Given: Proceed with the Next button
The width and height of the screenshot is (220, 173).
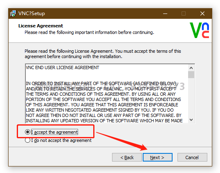Looking at the screenshot, I should click(157, 157).
